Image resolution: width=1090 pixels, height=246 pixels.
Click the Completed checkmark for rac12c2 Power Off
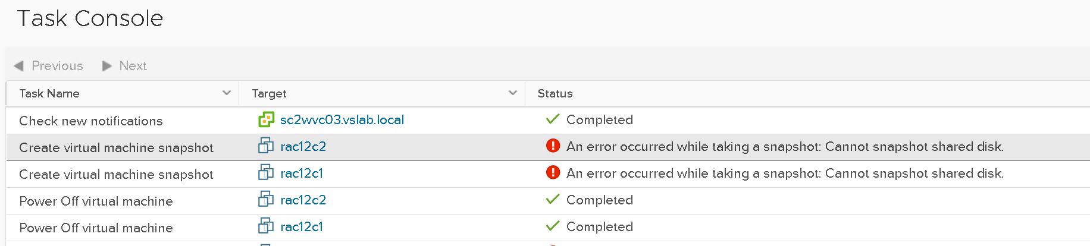553,200
